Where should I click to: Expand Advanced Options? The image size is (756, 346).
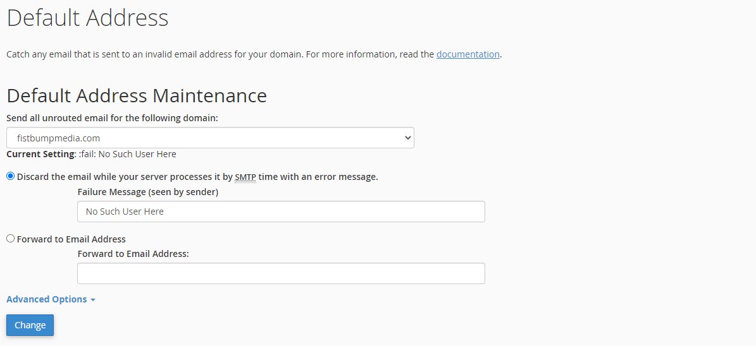47,299
